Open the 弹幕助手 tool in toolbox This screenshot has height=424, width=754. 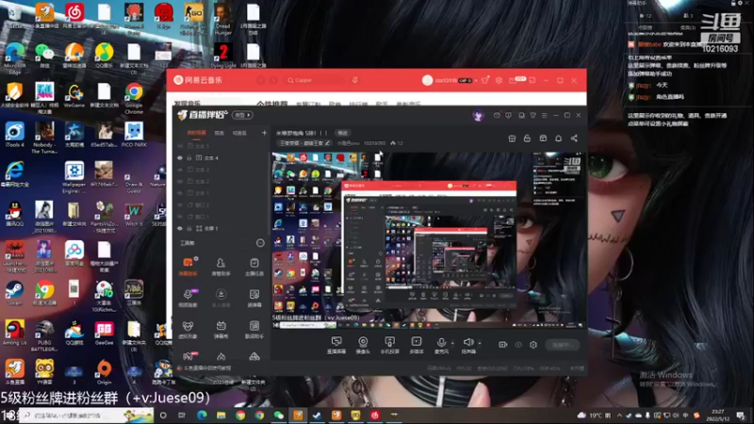(188, 267)
